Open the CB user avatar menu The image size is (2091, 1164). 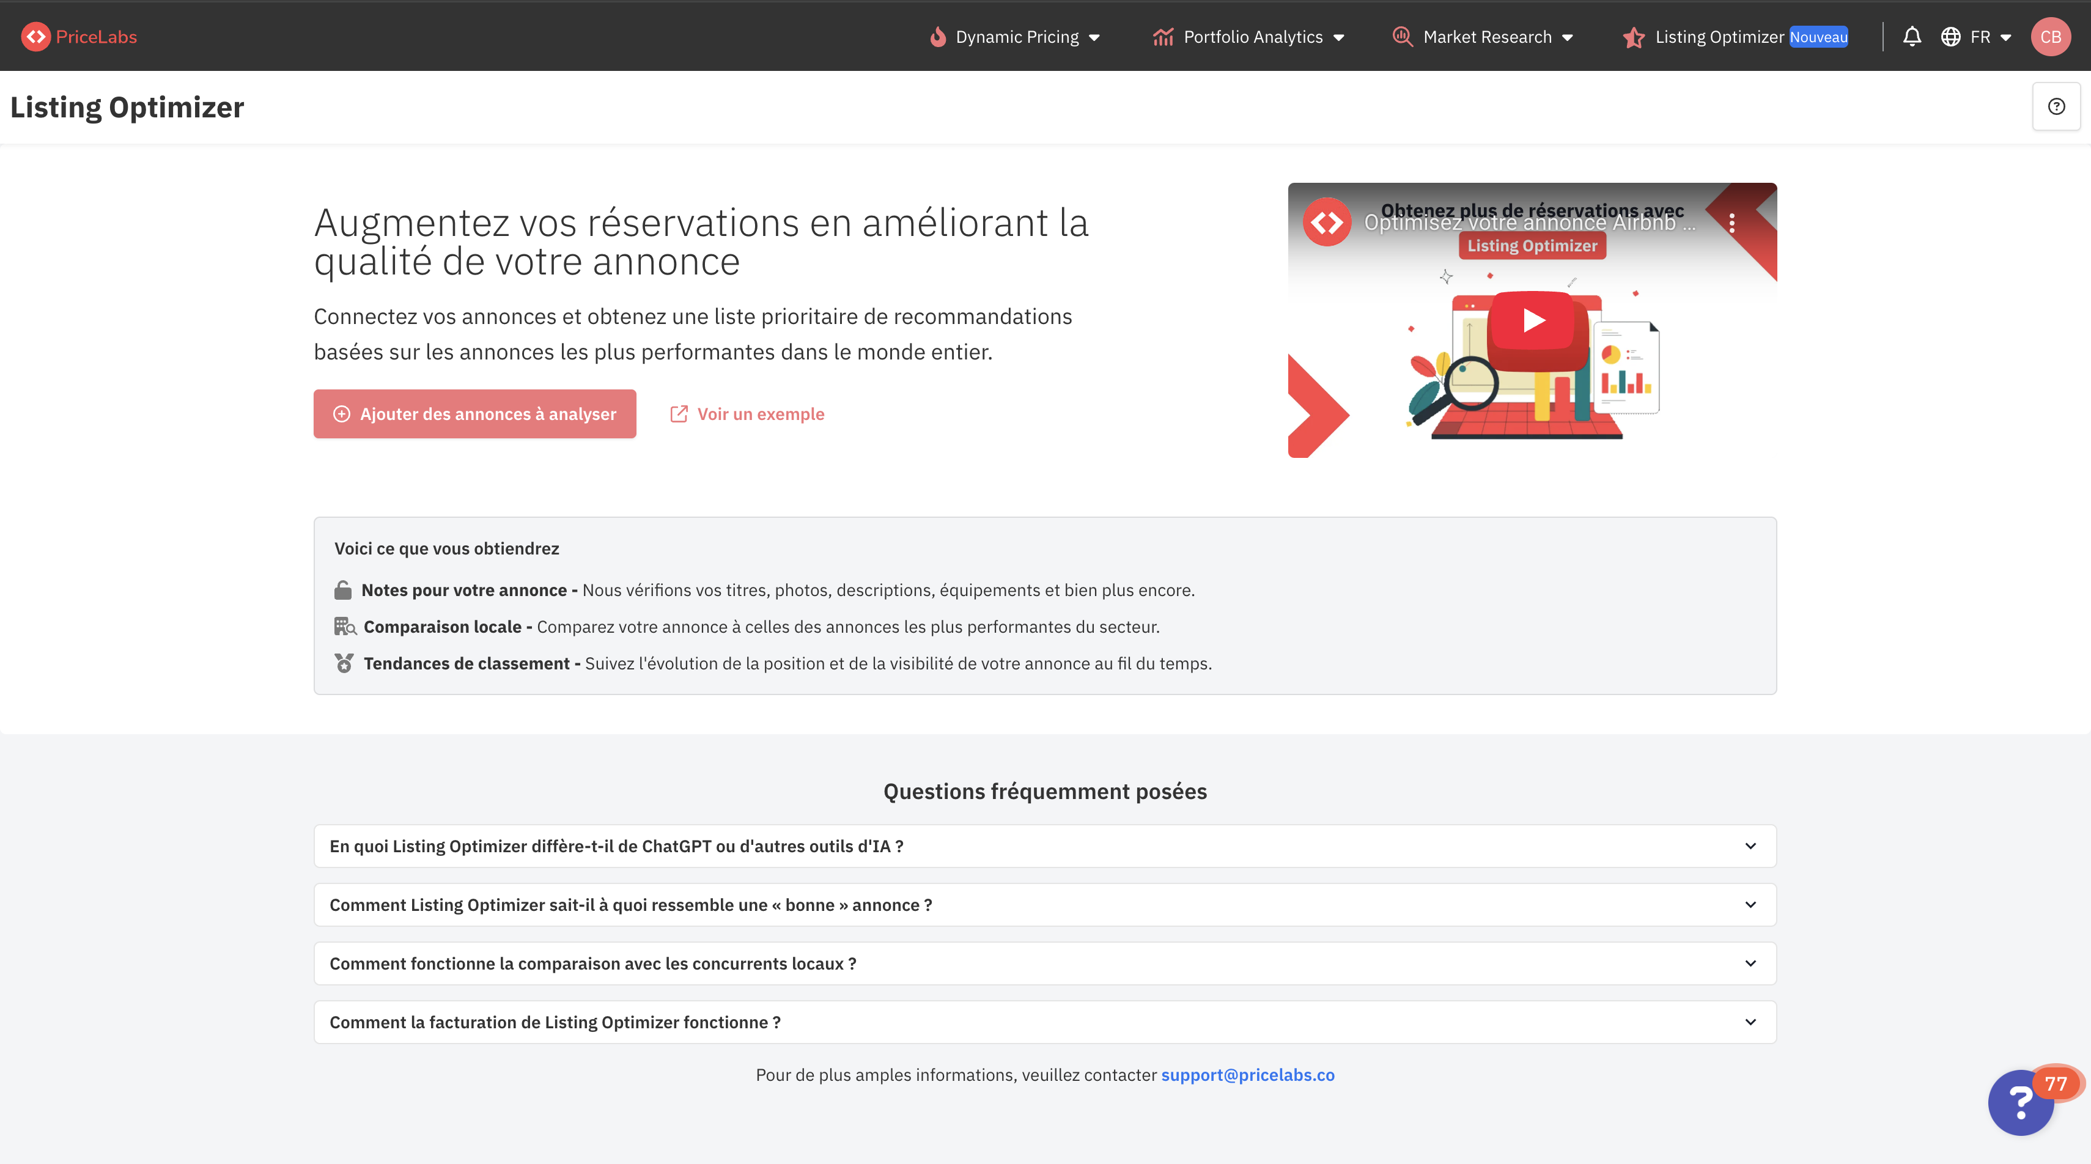pos(2051,37)
